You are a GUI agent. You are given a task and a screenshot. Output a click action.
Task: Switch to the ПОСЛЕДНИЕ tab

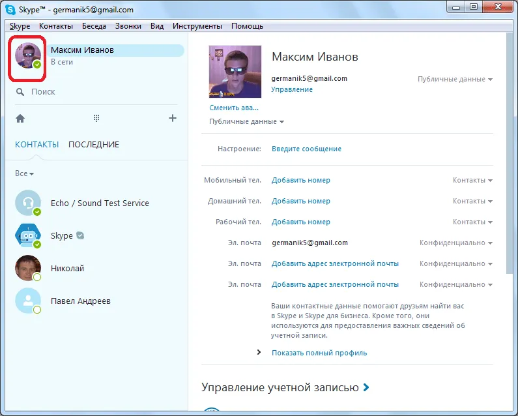pos(94,145)
